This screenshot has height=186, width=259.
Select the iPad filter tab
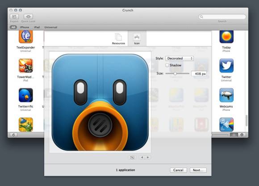[37, 27]
